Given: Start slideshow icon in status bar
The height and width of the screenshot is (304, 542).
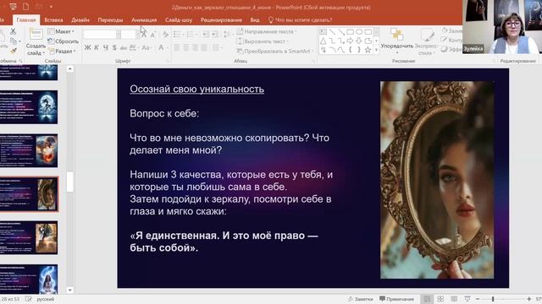Looking at the screenshot, I should pos(467,299).
